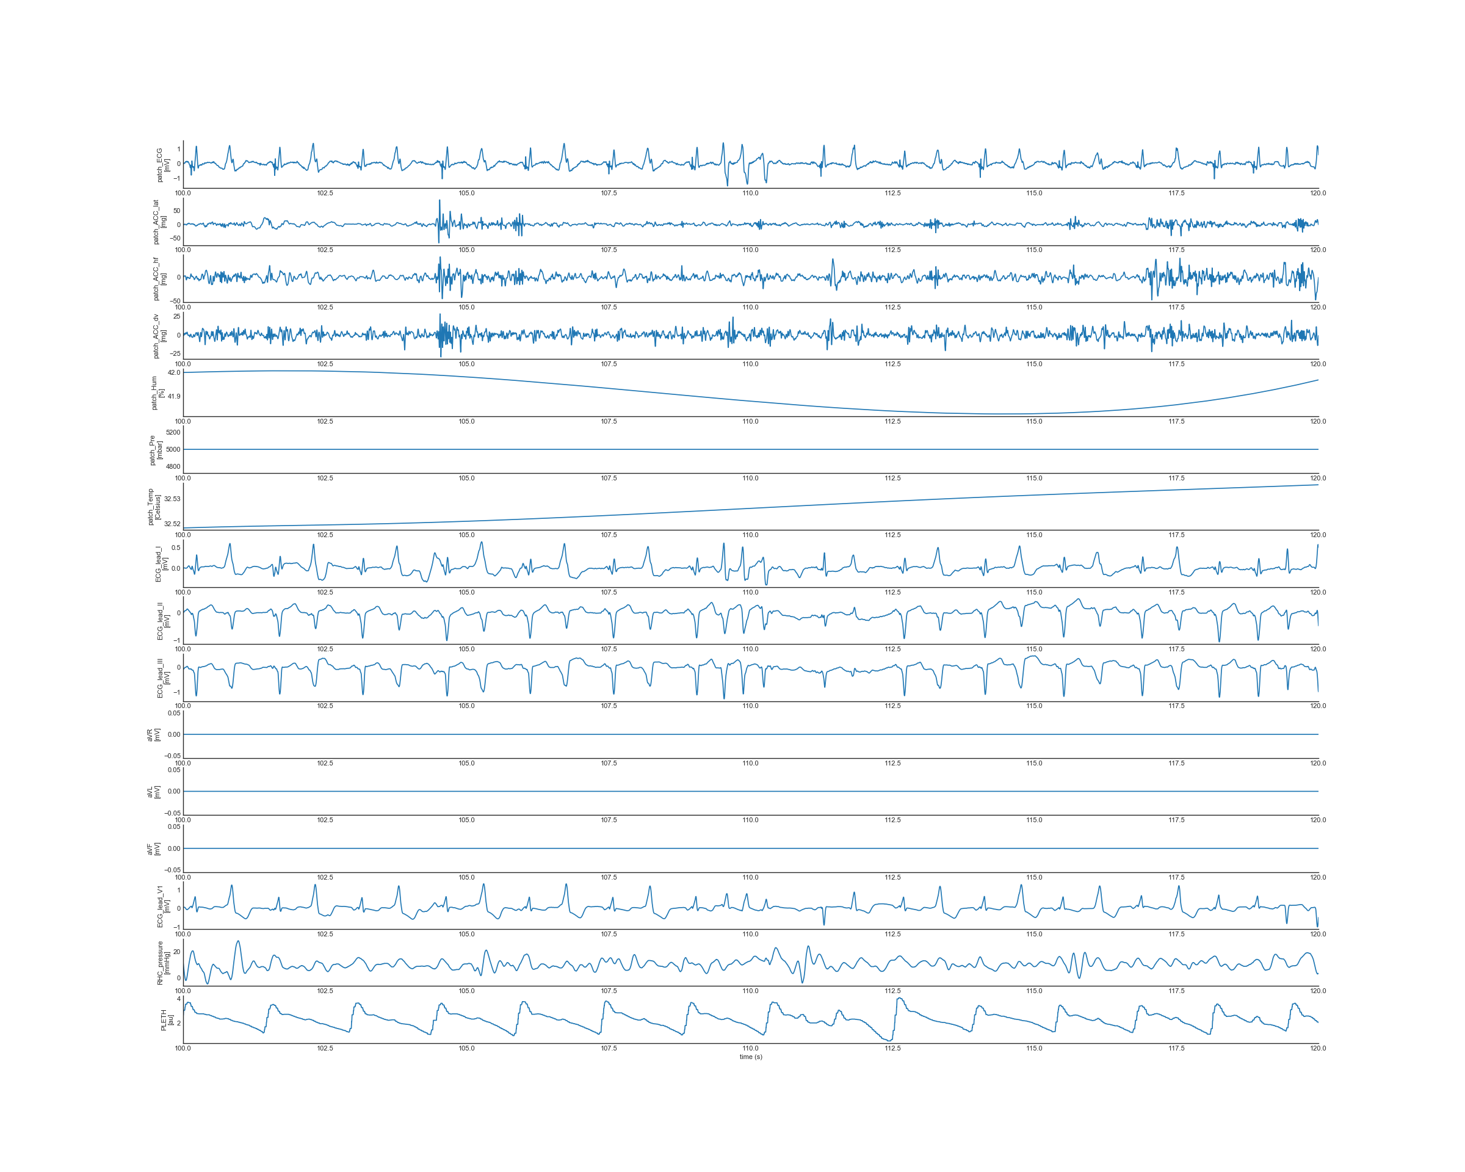
Task: Click the patch_Hum humidity curve
Action: tap(751, 401)
